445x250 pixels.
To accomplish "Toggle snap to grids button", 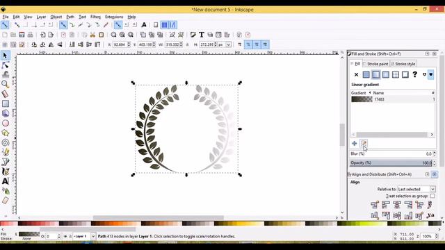I will click(164, 25).
